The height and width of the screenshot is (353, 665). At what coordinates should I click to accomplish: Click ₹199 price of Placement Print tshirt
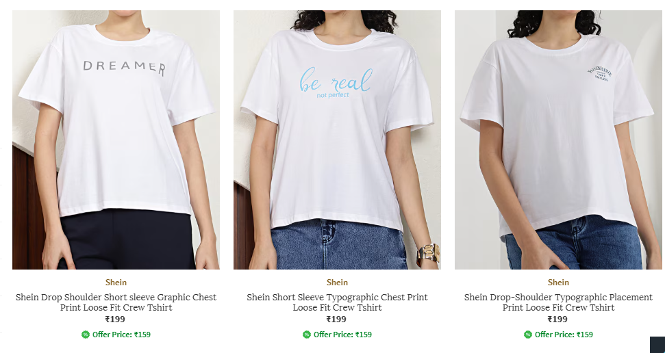click(557, 319)
